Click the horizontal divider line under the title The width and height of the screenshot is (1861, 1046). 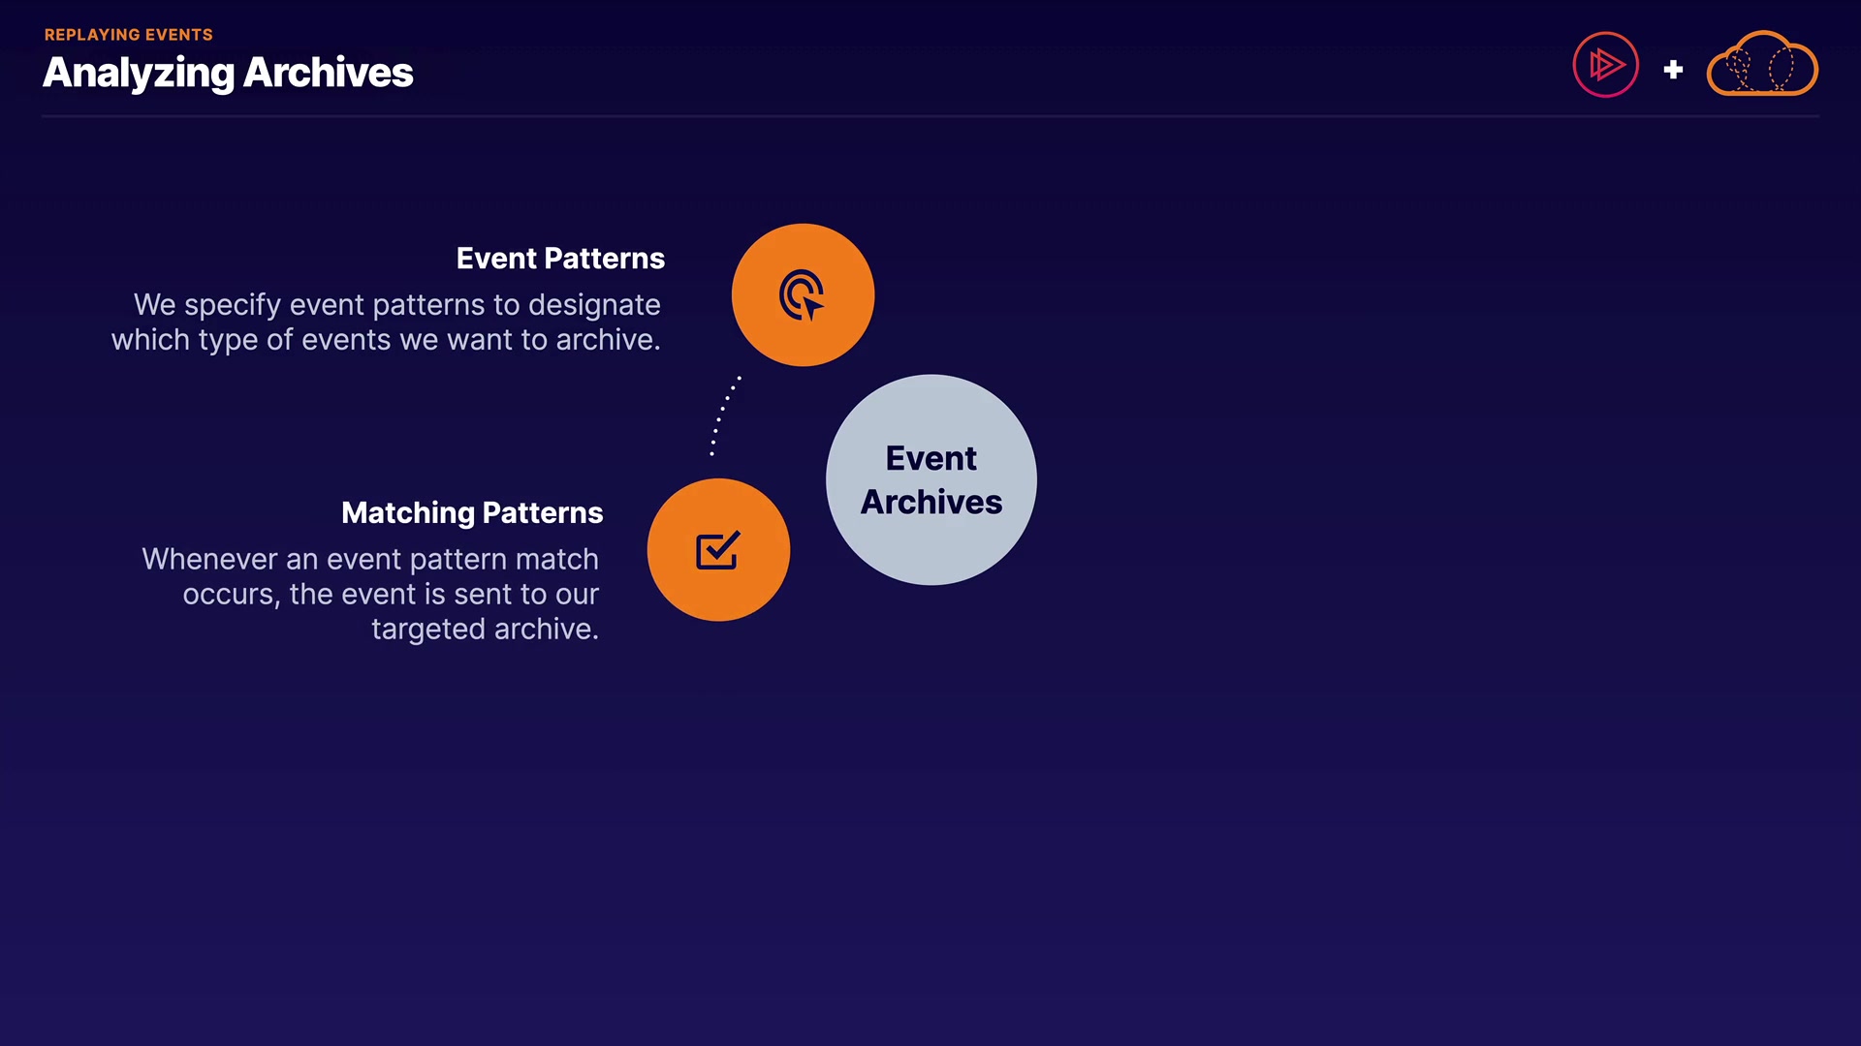click(x=930, y=116)
